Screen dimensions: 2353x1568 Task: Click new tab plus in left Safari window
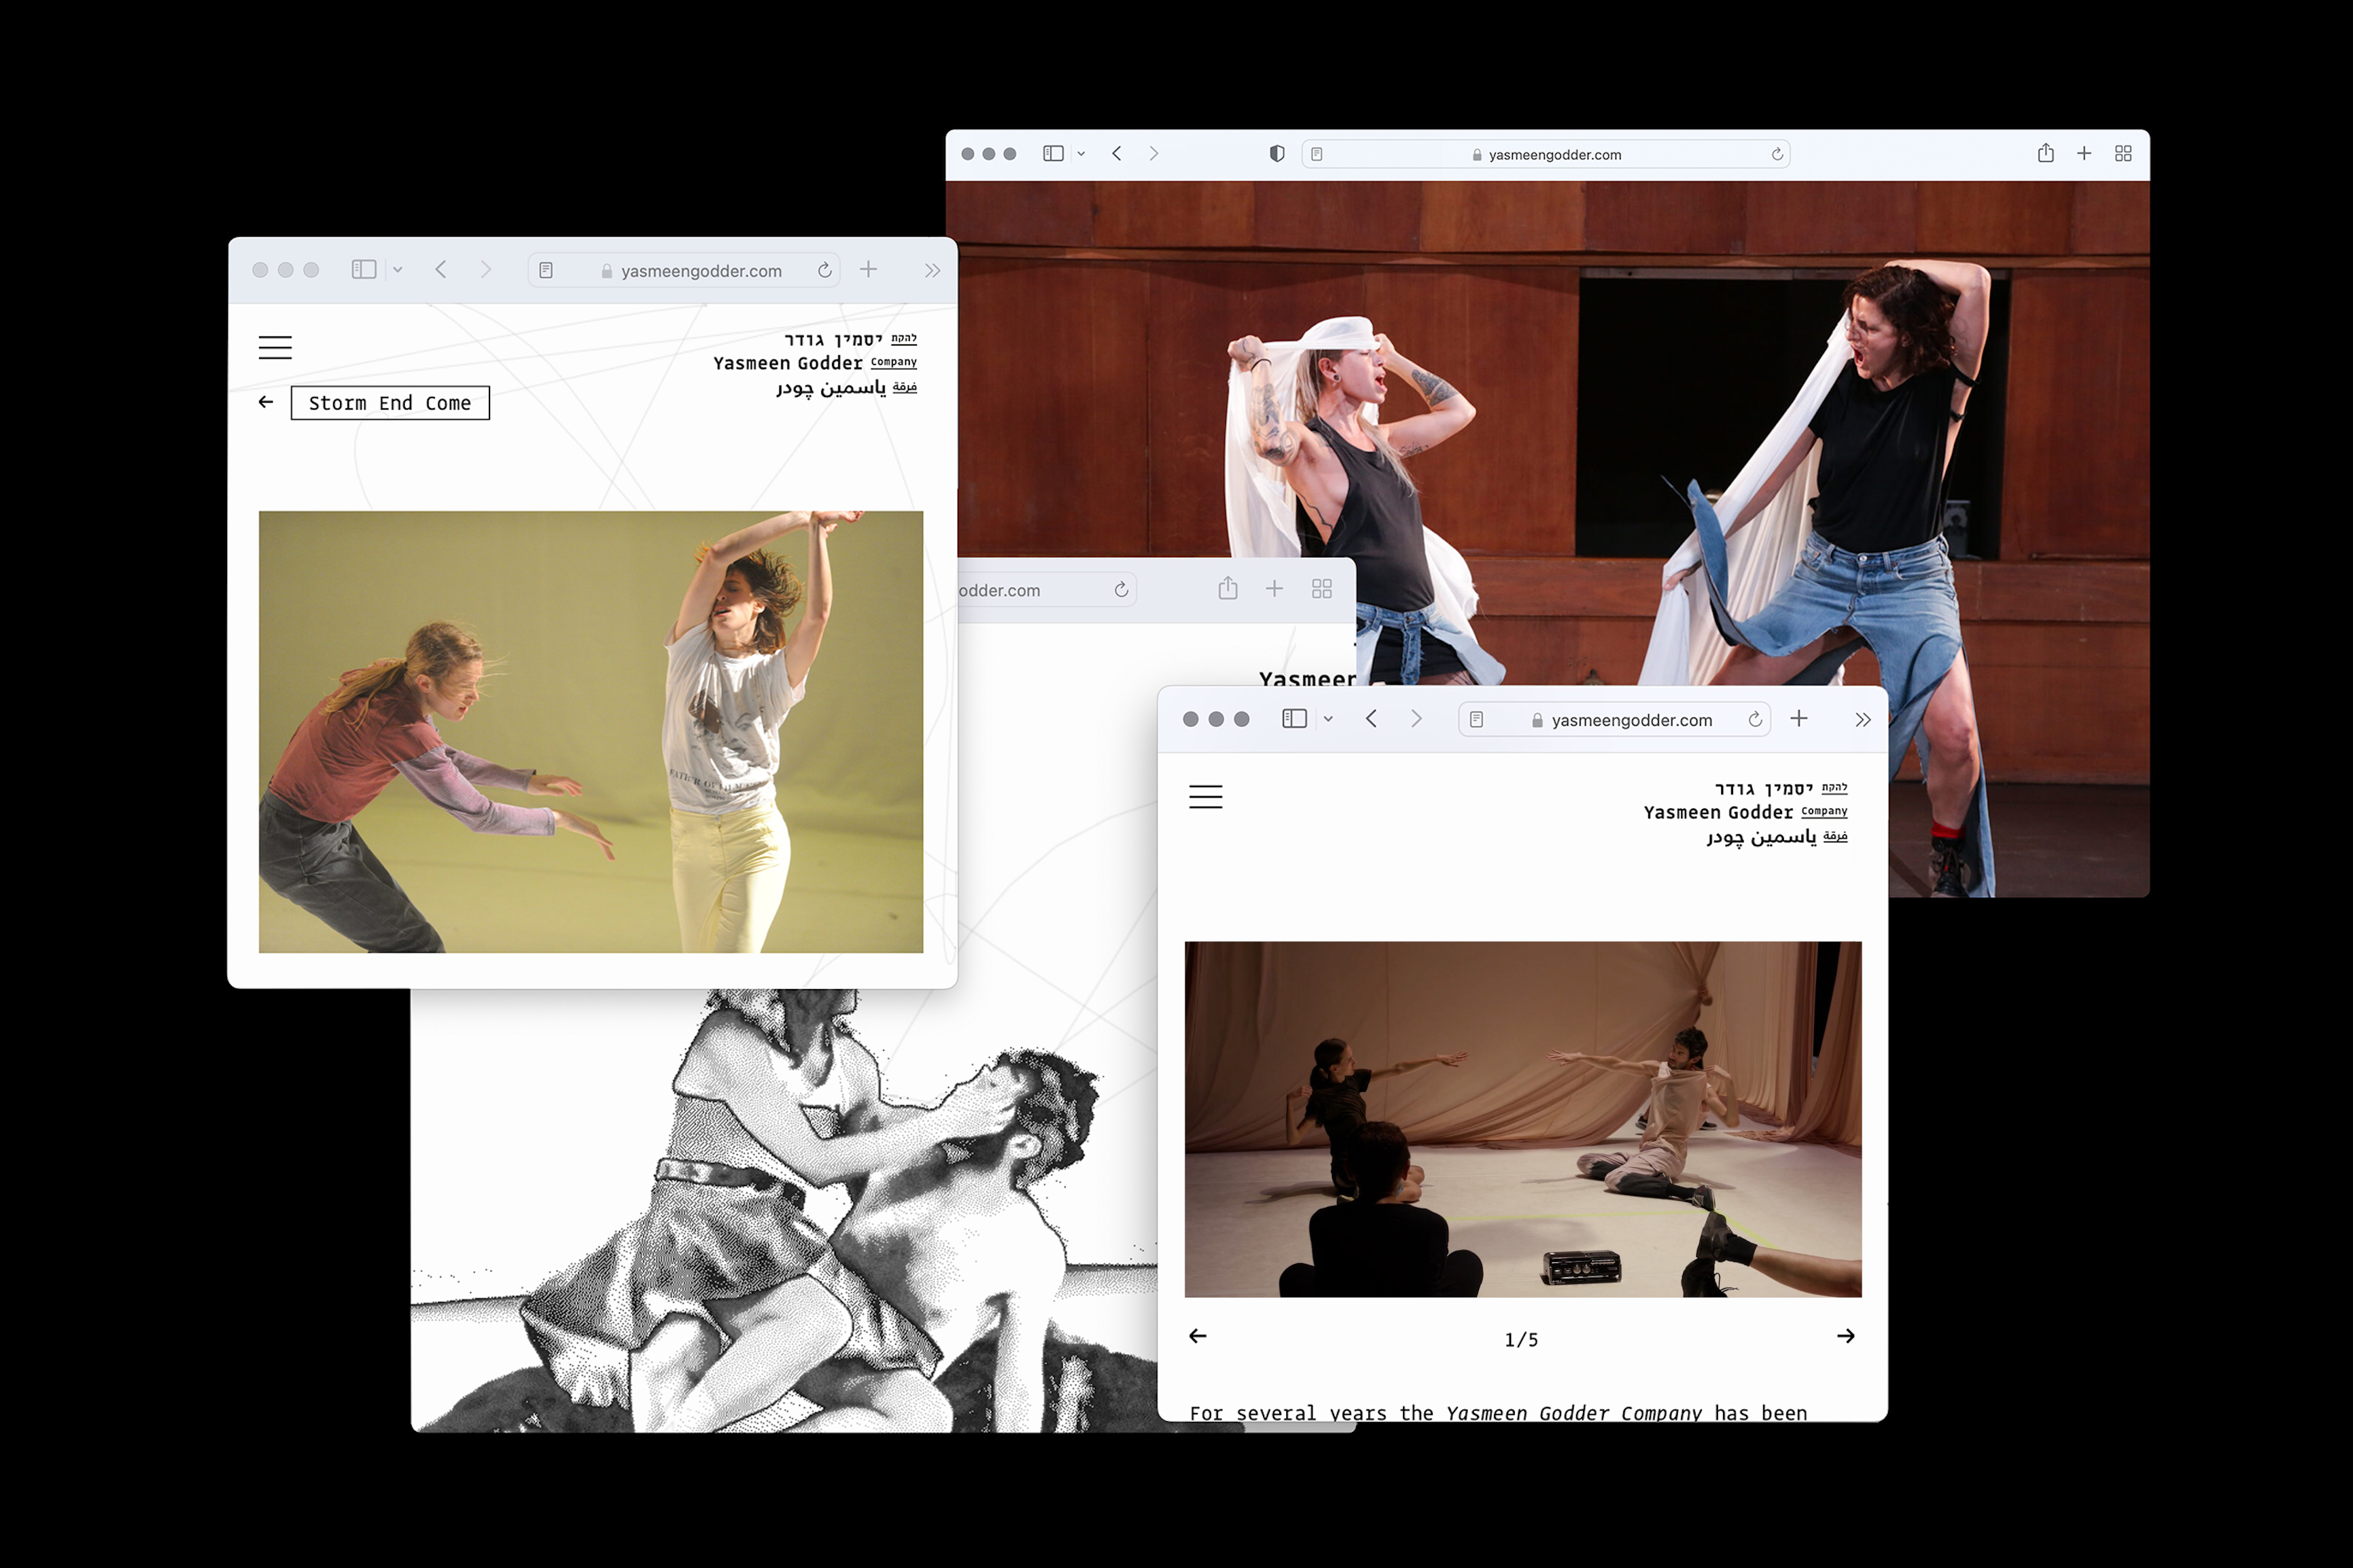[868, 270]
